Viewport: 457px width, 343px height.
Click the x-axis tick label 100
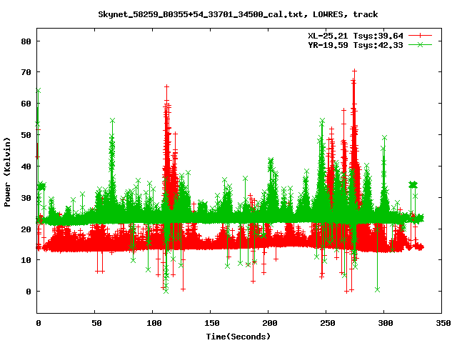pos(154,323)
